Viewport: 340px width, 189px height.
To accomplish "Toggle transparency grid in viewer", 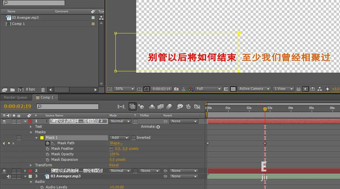I will [233, 89].
